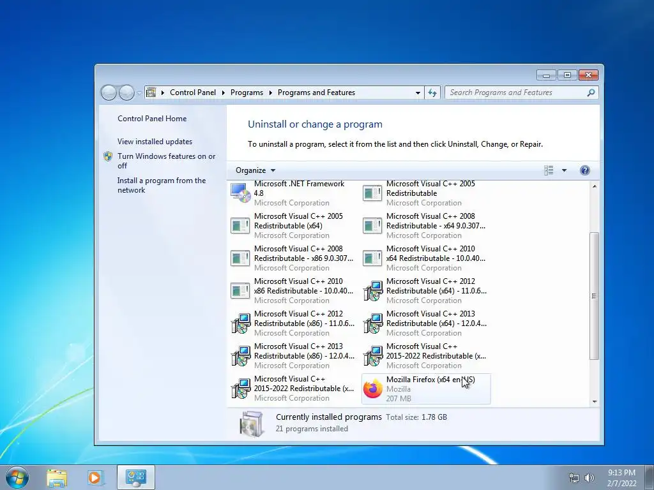The height and width of the screenshot is (490, 654).
Task: Click Programs and Features breadcrumb
Action: [316, 93]
